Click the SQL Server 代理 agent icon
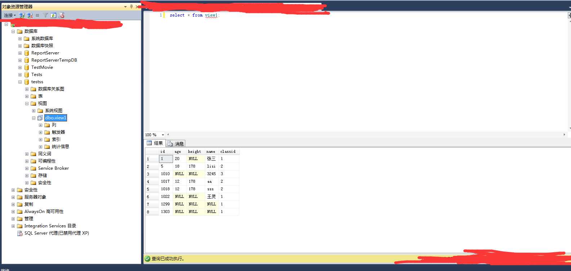This screenshot has width=571, height=271. click(x=20, y=233)
